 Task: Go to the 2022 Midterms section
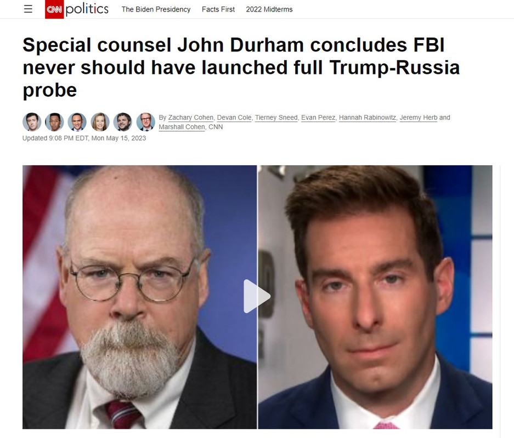click(269, 9)
